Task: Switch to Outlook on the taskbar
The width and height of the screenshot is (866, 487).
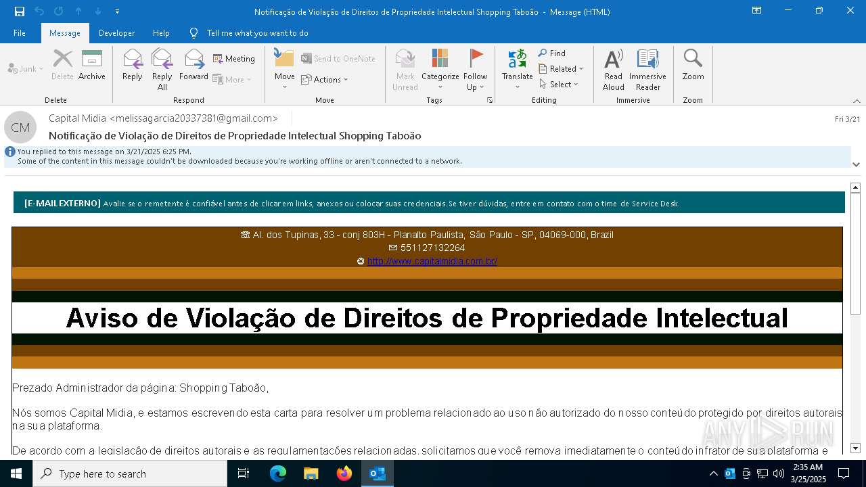Action: click(x=378, y=473)
